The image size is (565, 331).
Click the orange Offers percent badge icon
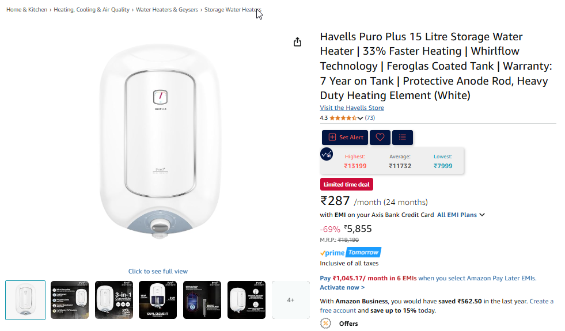click(x=325, y=324)
